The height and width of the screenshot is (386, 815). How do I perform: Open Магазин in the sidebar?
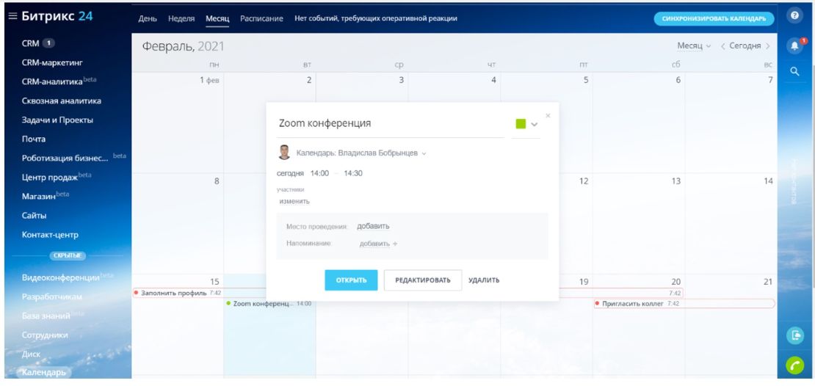(x=38, y=197)
